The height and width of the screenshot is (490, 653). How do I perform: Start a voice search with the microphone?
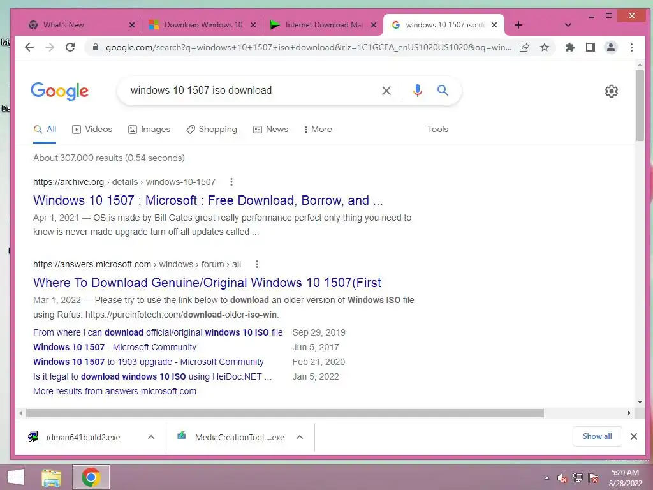417,91
